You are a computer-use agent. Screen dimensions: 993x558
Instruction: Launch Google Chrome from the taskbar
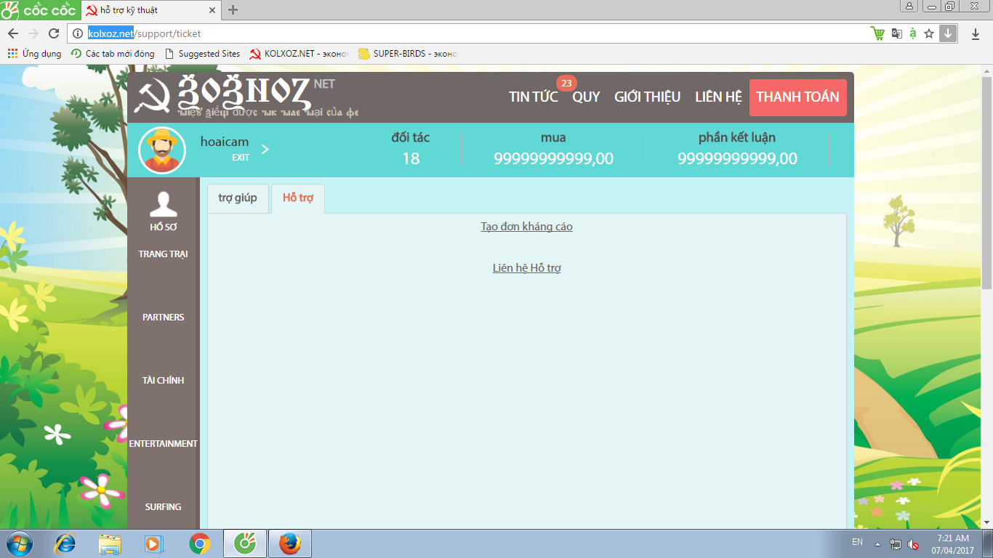point(199,543)
